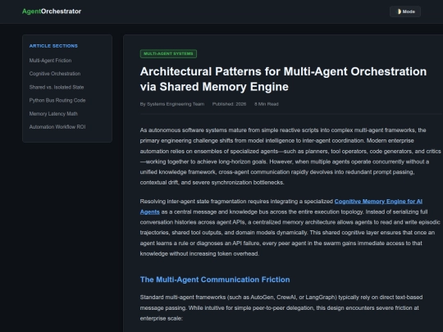Click the intro paragraph about autonomous software systems

click(x=290, y=156)
